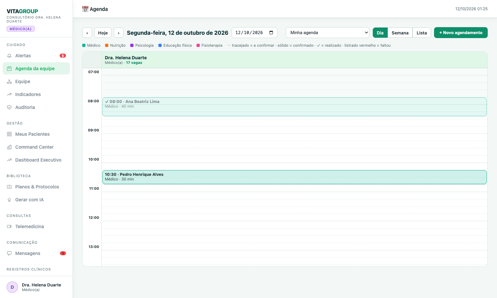The height and width of the screenshot is (298, 497).
Task: Click the 13:00 time label
Action: coord(94,247)
